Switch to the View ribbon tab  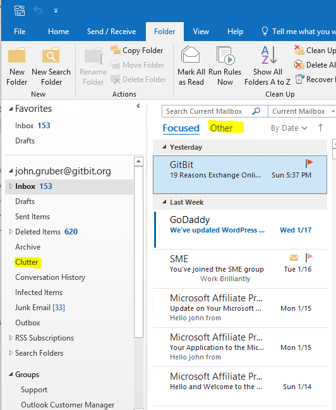(201, 32)
